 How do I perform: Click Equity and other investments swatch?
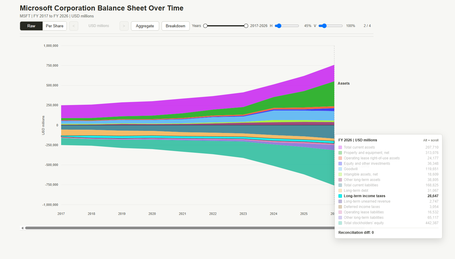click(340, 164)
